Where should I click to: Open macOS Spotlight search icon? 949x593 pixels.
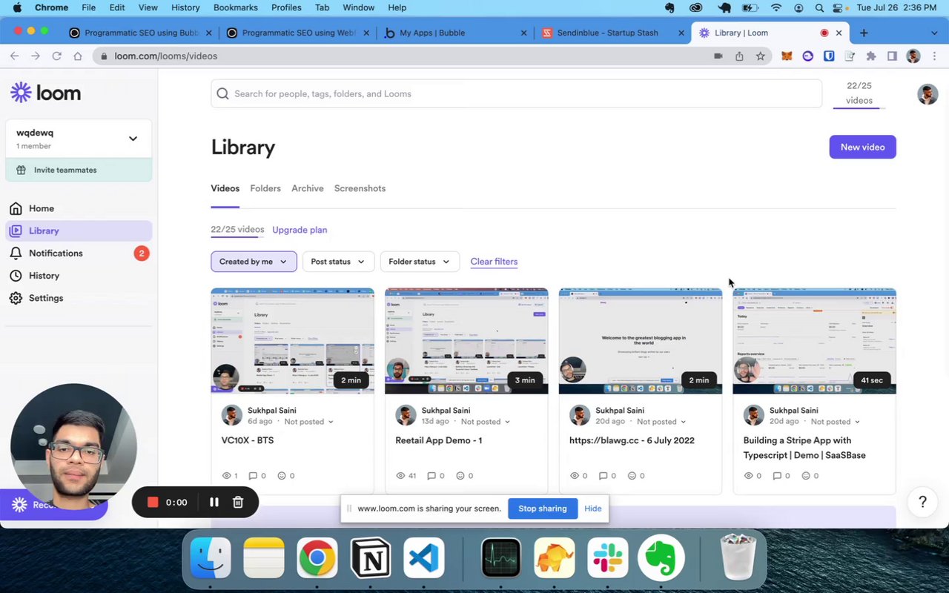(x=819, y=7)
